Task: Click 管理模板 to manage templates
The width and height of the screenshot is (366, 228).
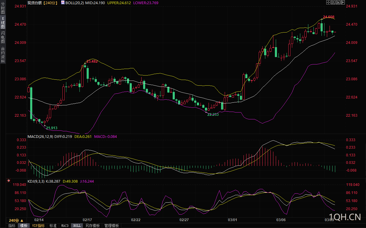Action: [111, 226]
